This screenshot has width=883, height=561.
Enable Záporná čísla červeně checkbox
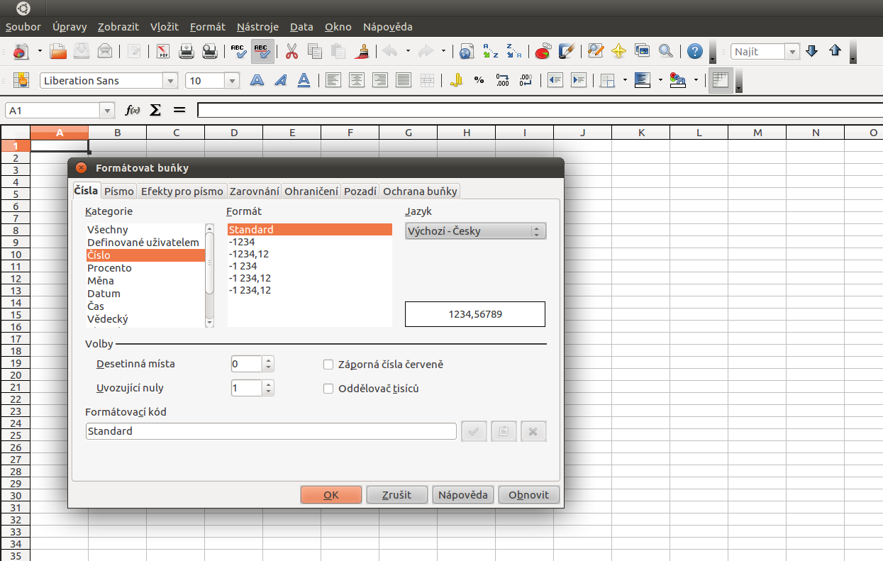pos(328,365)
